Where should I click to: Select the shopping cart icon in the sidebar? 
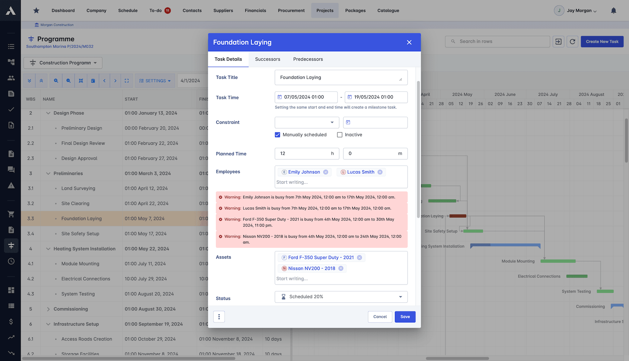coord(11,214)
